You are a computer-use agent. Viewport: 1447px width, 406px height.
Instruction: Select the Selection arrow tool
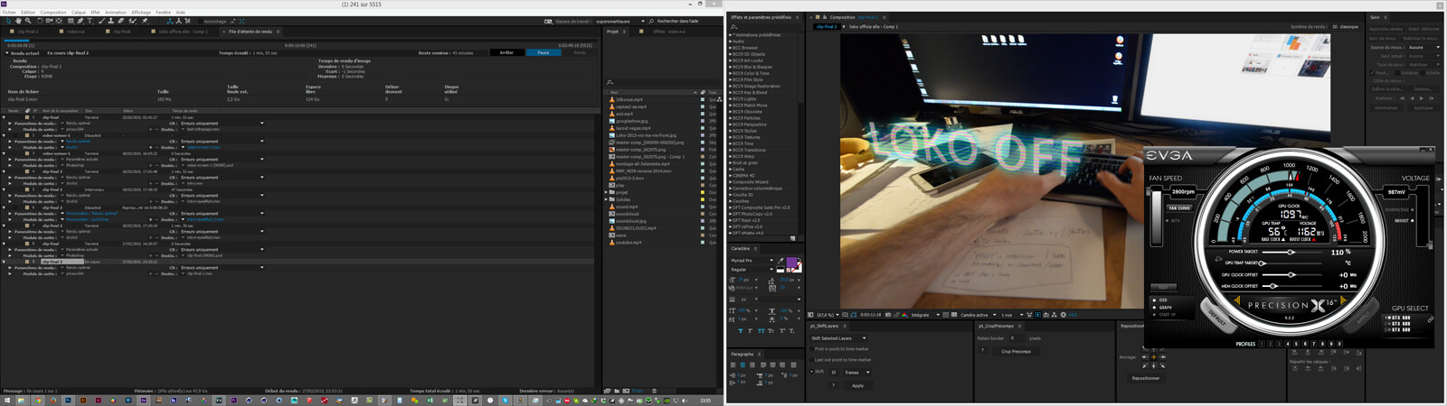click(9, 21)
